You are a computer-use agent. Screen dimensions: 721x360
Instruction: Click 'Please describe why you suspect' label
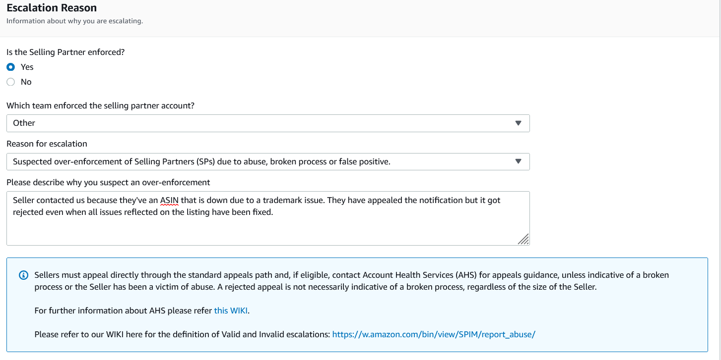point(108,182)
